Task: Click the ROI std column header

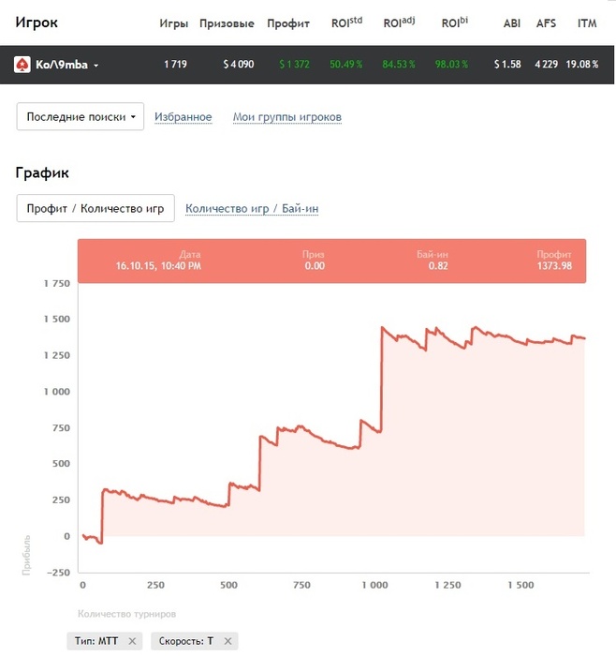Action: [x=347, y=22]
